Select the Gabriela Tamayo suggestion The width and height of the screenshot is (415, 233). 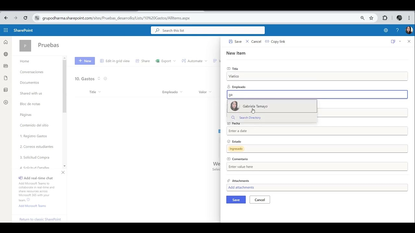tap(272, 106)
